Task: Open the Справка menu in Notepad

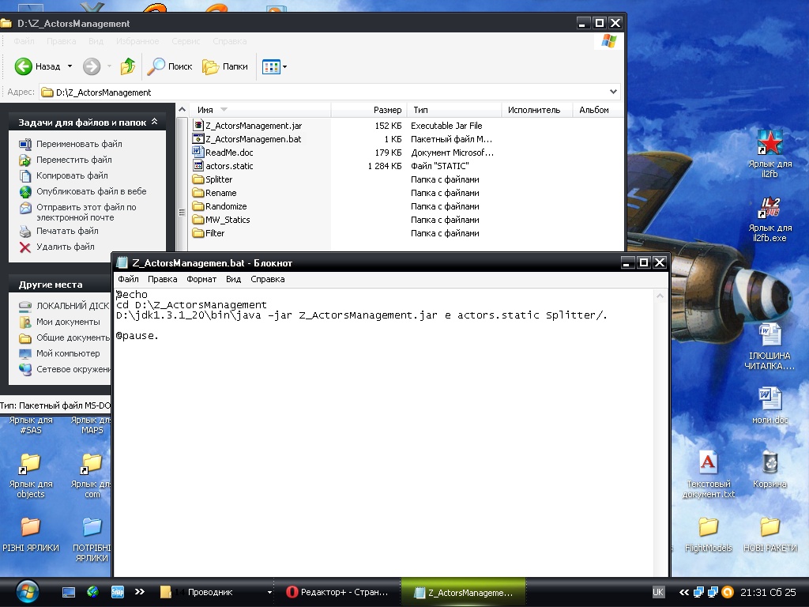Action: click(267, 279)
